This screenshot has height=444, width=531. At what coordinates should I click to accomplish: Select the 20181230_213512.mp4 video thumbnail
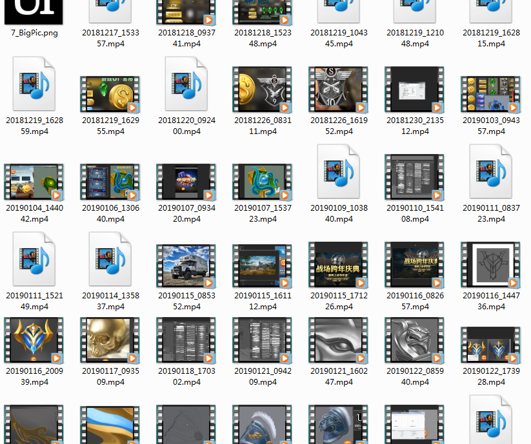[414, 90]
